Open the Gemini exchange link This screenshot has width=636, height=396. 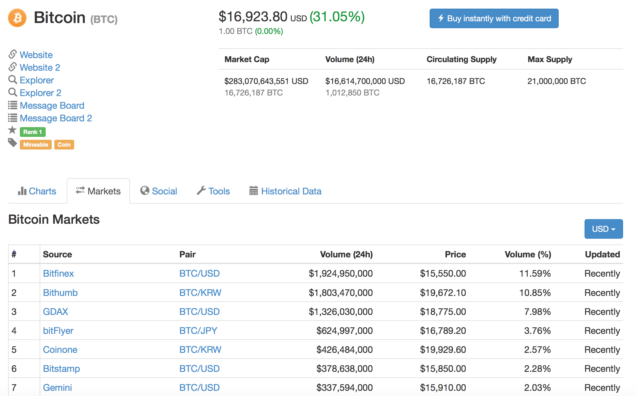pyautogui.click(x=57, y=387)
